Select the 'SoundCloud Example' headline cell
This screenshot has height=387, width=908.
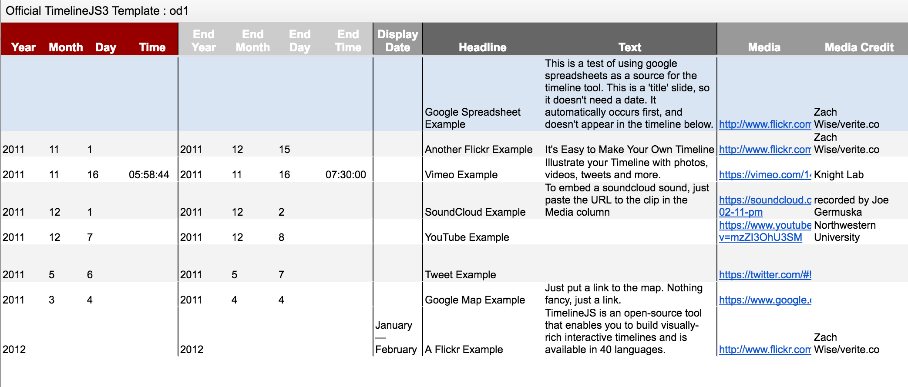pos(475,212)
